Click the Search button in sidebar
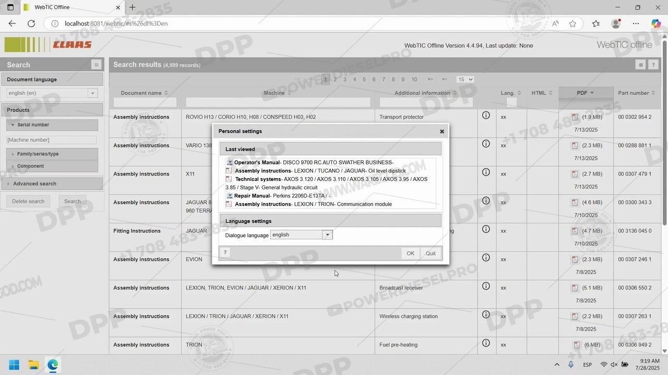Viewport: 668px width, 375px height. pyautogui.click(x=73, y=201)
